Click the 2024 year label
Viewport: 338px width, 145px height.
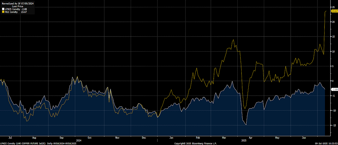pyautogui.click(x=79, y=140)
